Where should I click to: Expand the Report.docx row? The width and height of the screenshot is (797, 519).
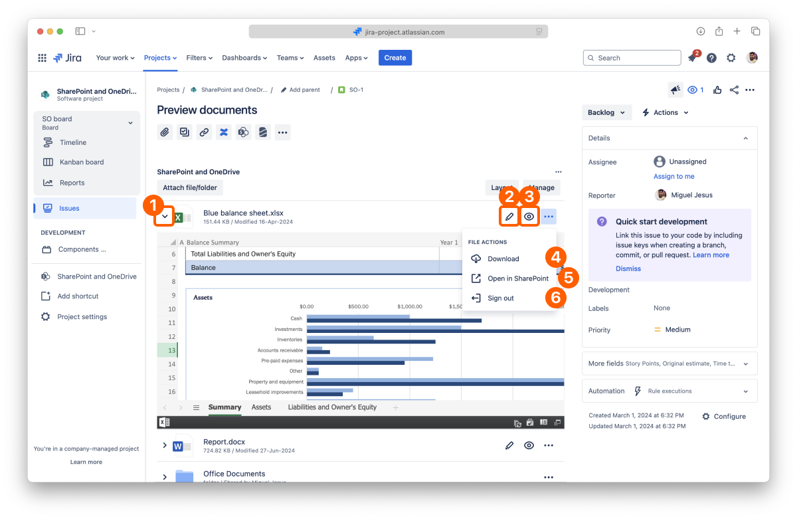pyautogui.click(x=165, y=445)
